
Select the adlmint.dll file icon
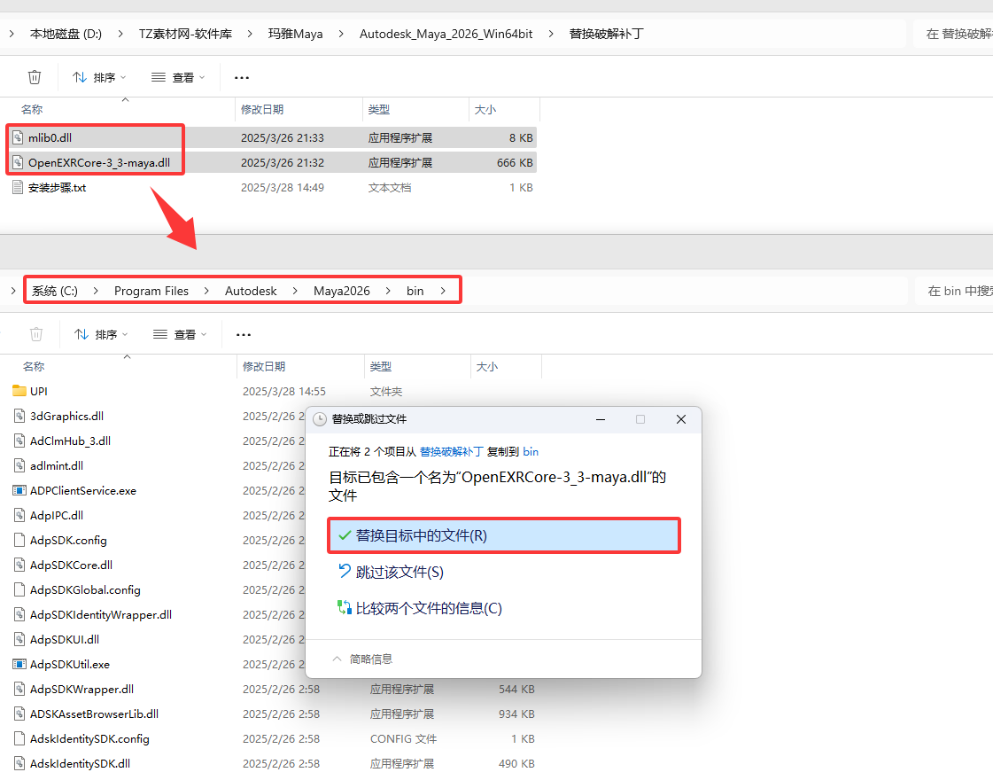(x=19, y=465)
